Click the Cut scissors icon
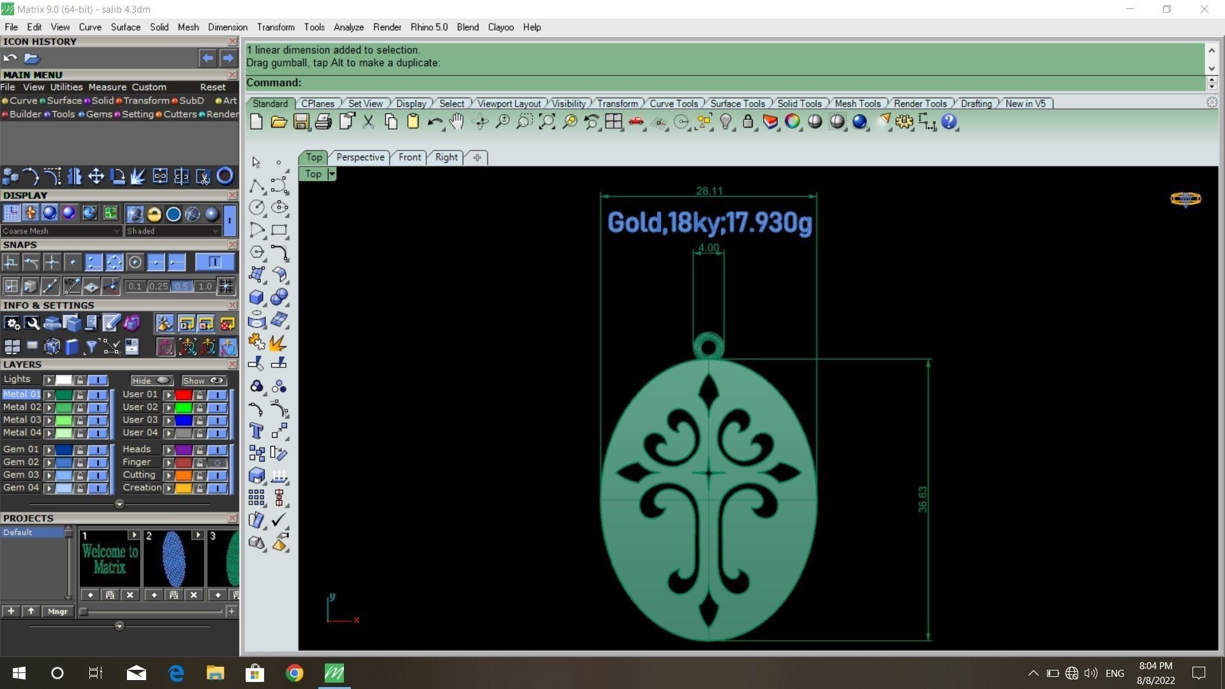Image resolution: width=1225 pixels, height=689 pixels. click(x=368, y=122)
